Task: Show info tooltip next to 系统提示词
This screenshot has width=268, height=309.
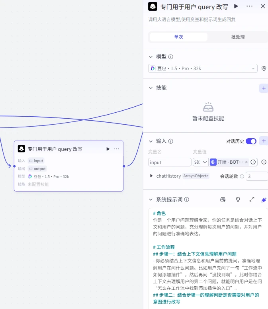Action: pyautogui.click(x=187, y=199)
